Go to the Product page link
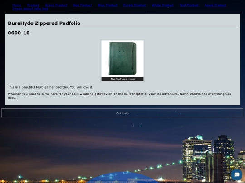 point(33,5)
